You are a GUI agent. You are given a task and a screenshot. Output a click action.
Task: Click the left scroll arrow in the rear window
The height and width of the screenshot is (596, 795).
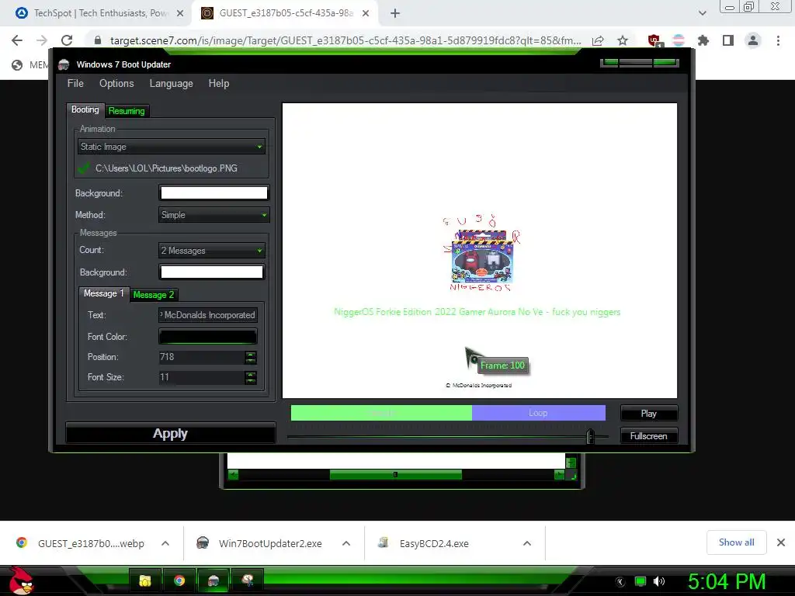pos(233,475)
